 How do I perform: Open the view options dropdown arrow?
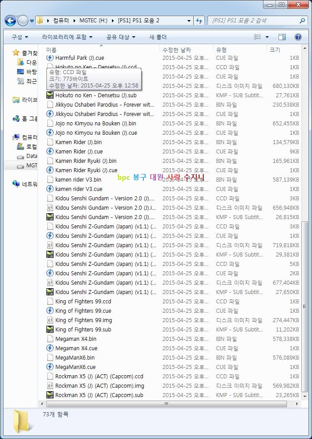pos(267,37)
